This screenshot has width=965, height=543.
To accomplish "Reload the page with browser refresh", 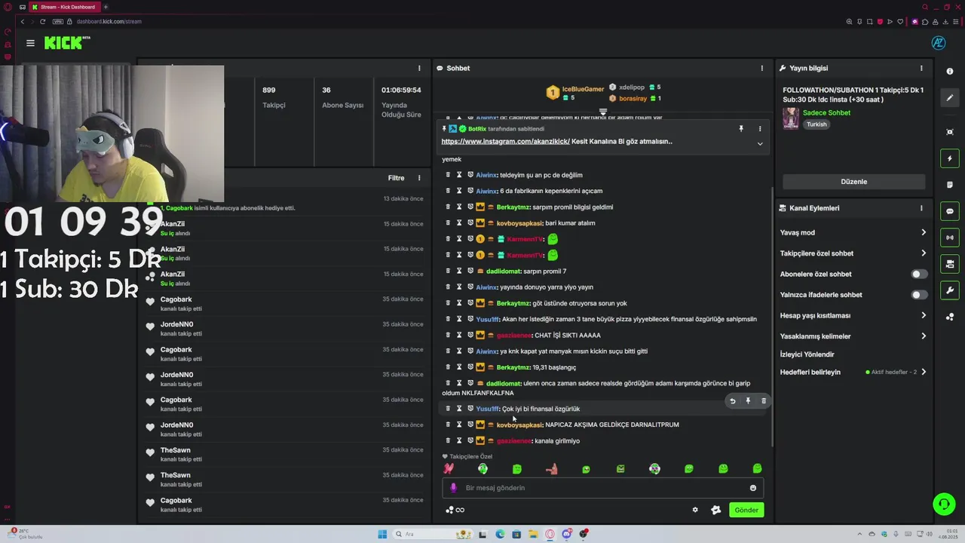I will (42, 21).
